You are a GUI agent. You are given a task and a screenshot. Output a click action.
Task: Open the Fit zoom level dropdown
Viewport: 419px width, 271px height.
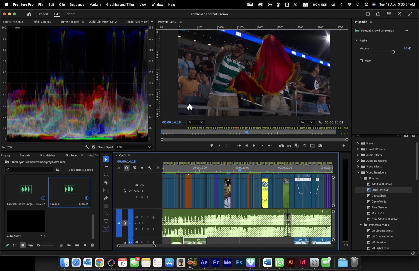tap(195, 122)
